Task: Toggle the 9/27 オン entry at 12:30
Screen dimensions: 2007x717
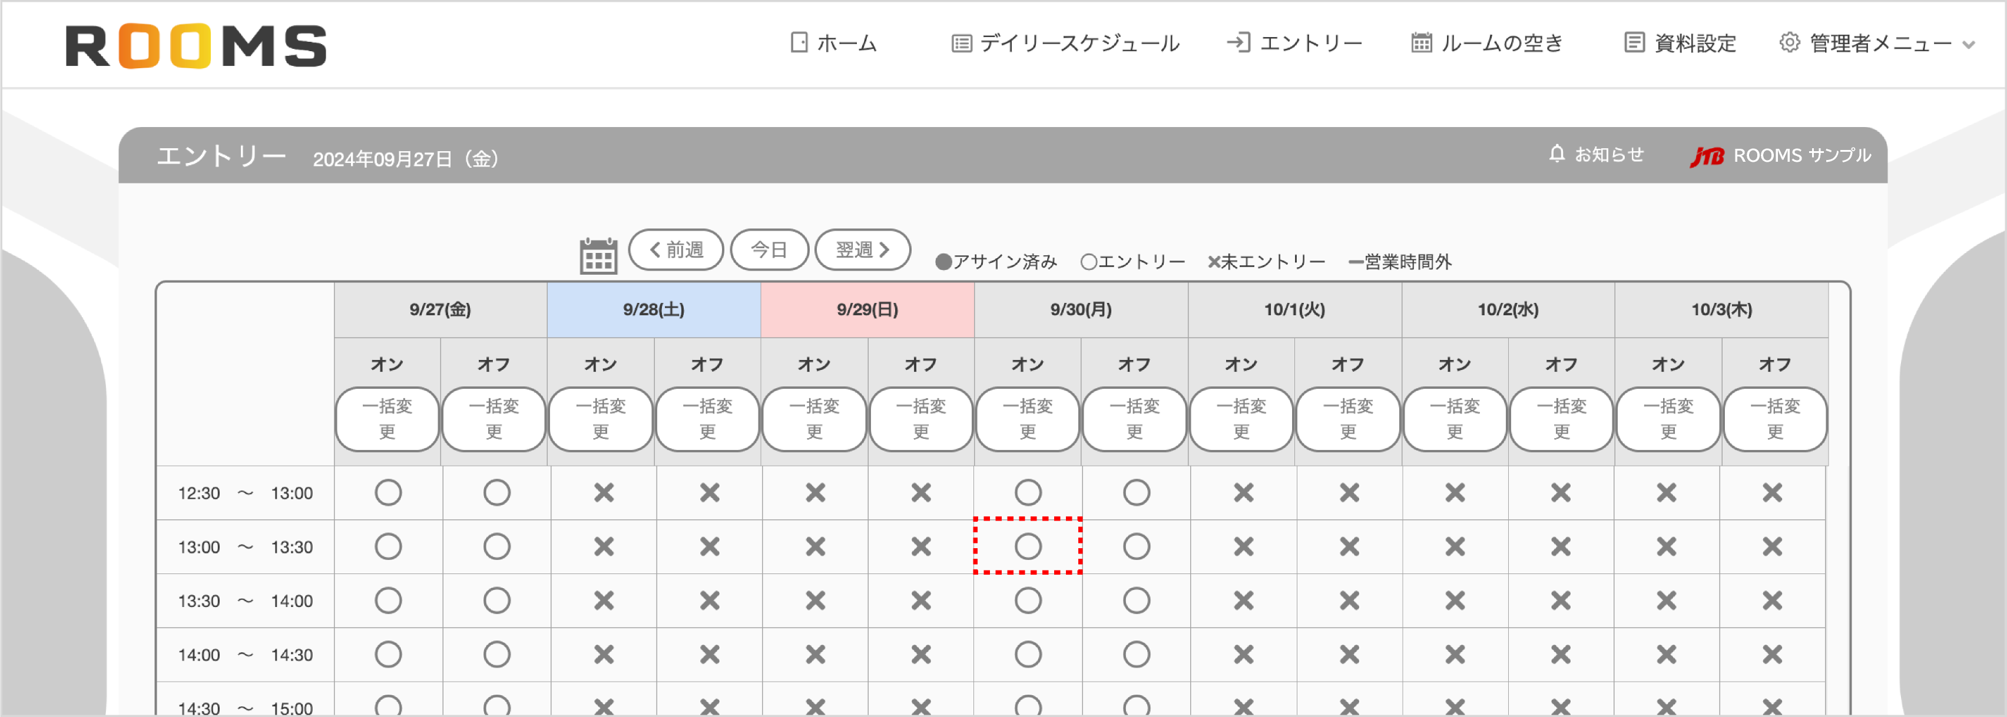Action: click(388, 492)
